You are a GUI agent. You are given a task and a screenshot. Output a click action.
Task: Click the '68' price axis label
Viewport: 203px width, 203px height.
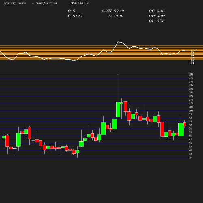(190, 136)
